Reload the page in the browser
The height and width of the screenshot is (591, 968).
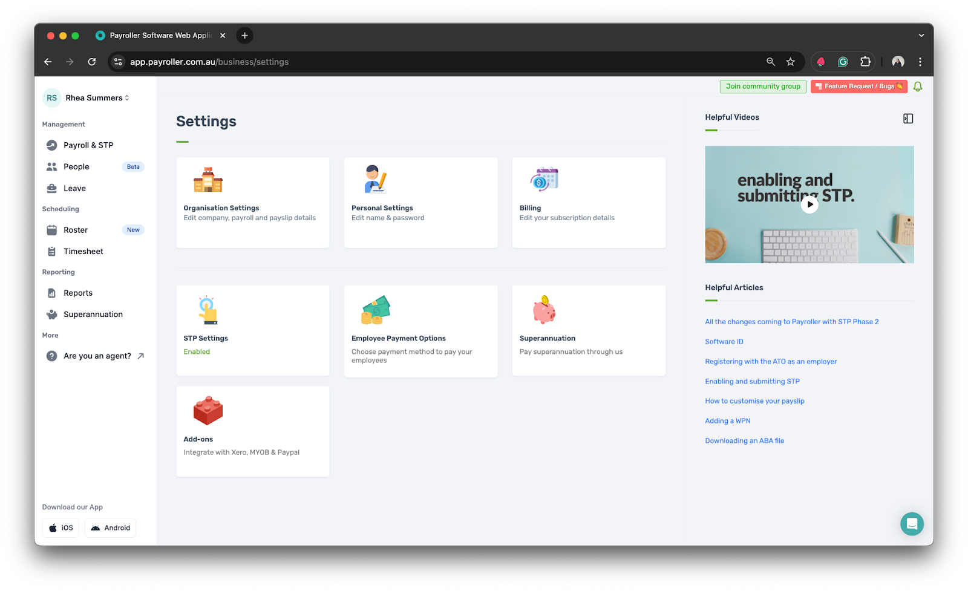pos(91,62)
